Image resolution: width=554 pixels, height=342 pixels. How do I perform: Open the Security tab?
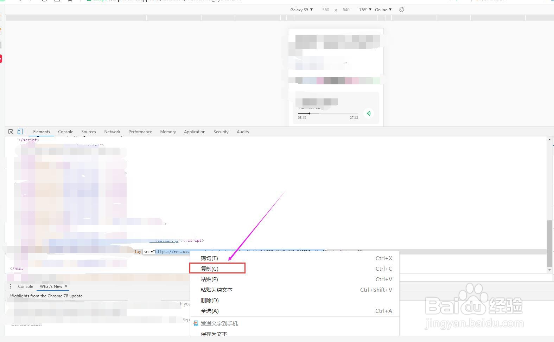point(221,132)
